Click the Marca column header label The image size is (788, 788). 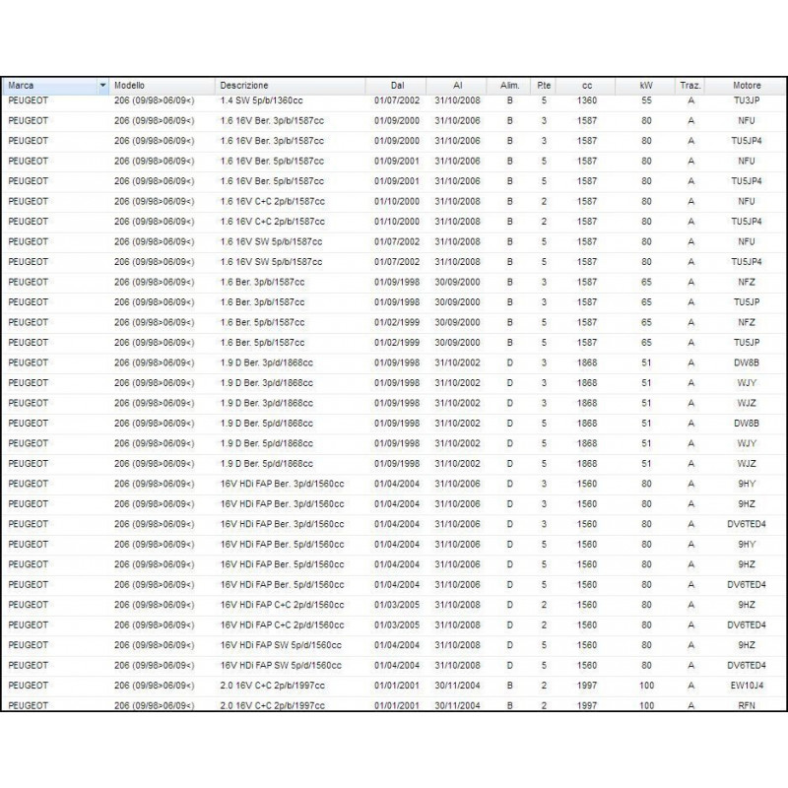pyautogui.click(x=21, y=86)
